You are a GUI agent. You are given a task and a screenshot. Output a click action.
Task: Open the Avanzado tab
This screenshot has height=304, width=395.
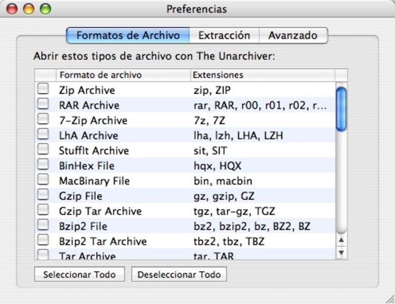click(293, 35)
